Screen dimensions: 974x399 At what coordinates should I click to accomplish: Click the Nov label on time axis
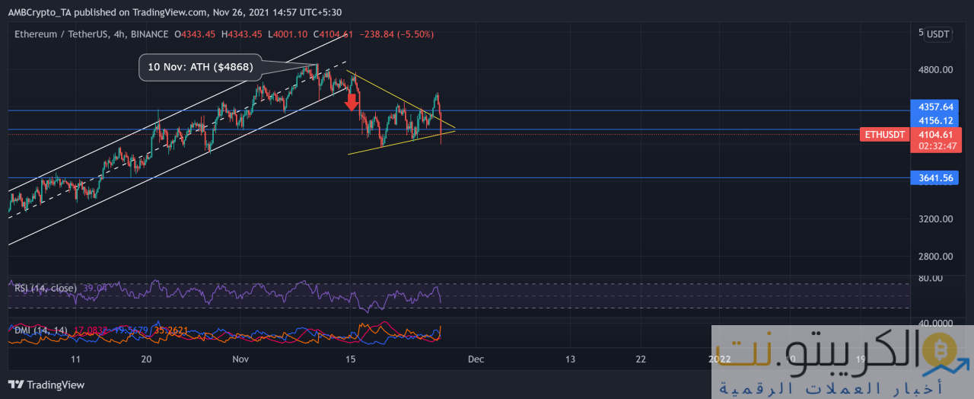(x=240, y=359)
